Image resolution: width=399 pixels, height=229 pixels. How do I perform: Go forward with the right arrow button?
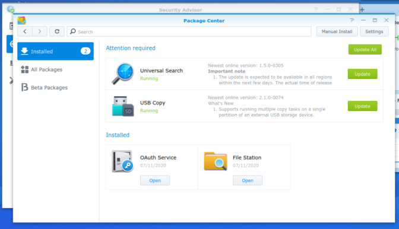click(x=39, y=31)
